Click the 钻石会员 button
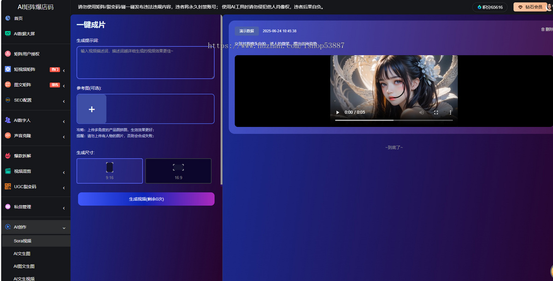The height and width of the screenshot is (281, 553). pos(530,7)
